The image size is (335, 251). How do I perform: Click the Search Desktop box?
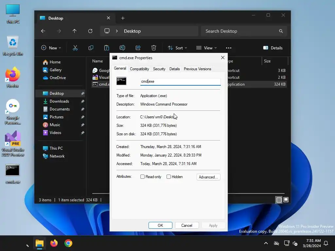click(x=244, y=31)
